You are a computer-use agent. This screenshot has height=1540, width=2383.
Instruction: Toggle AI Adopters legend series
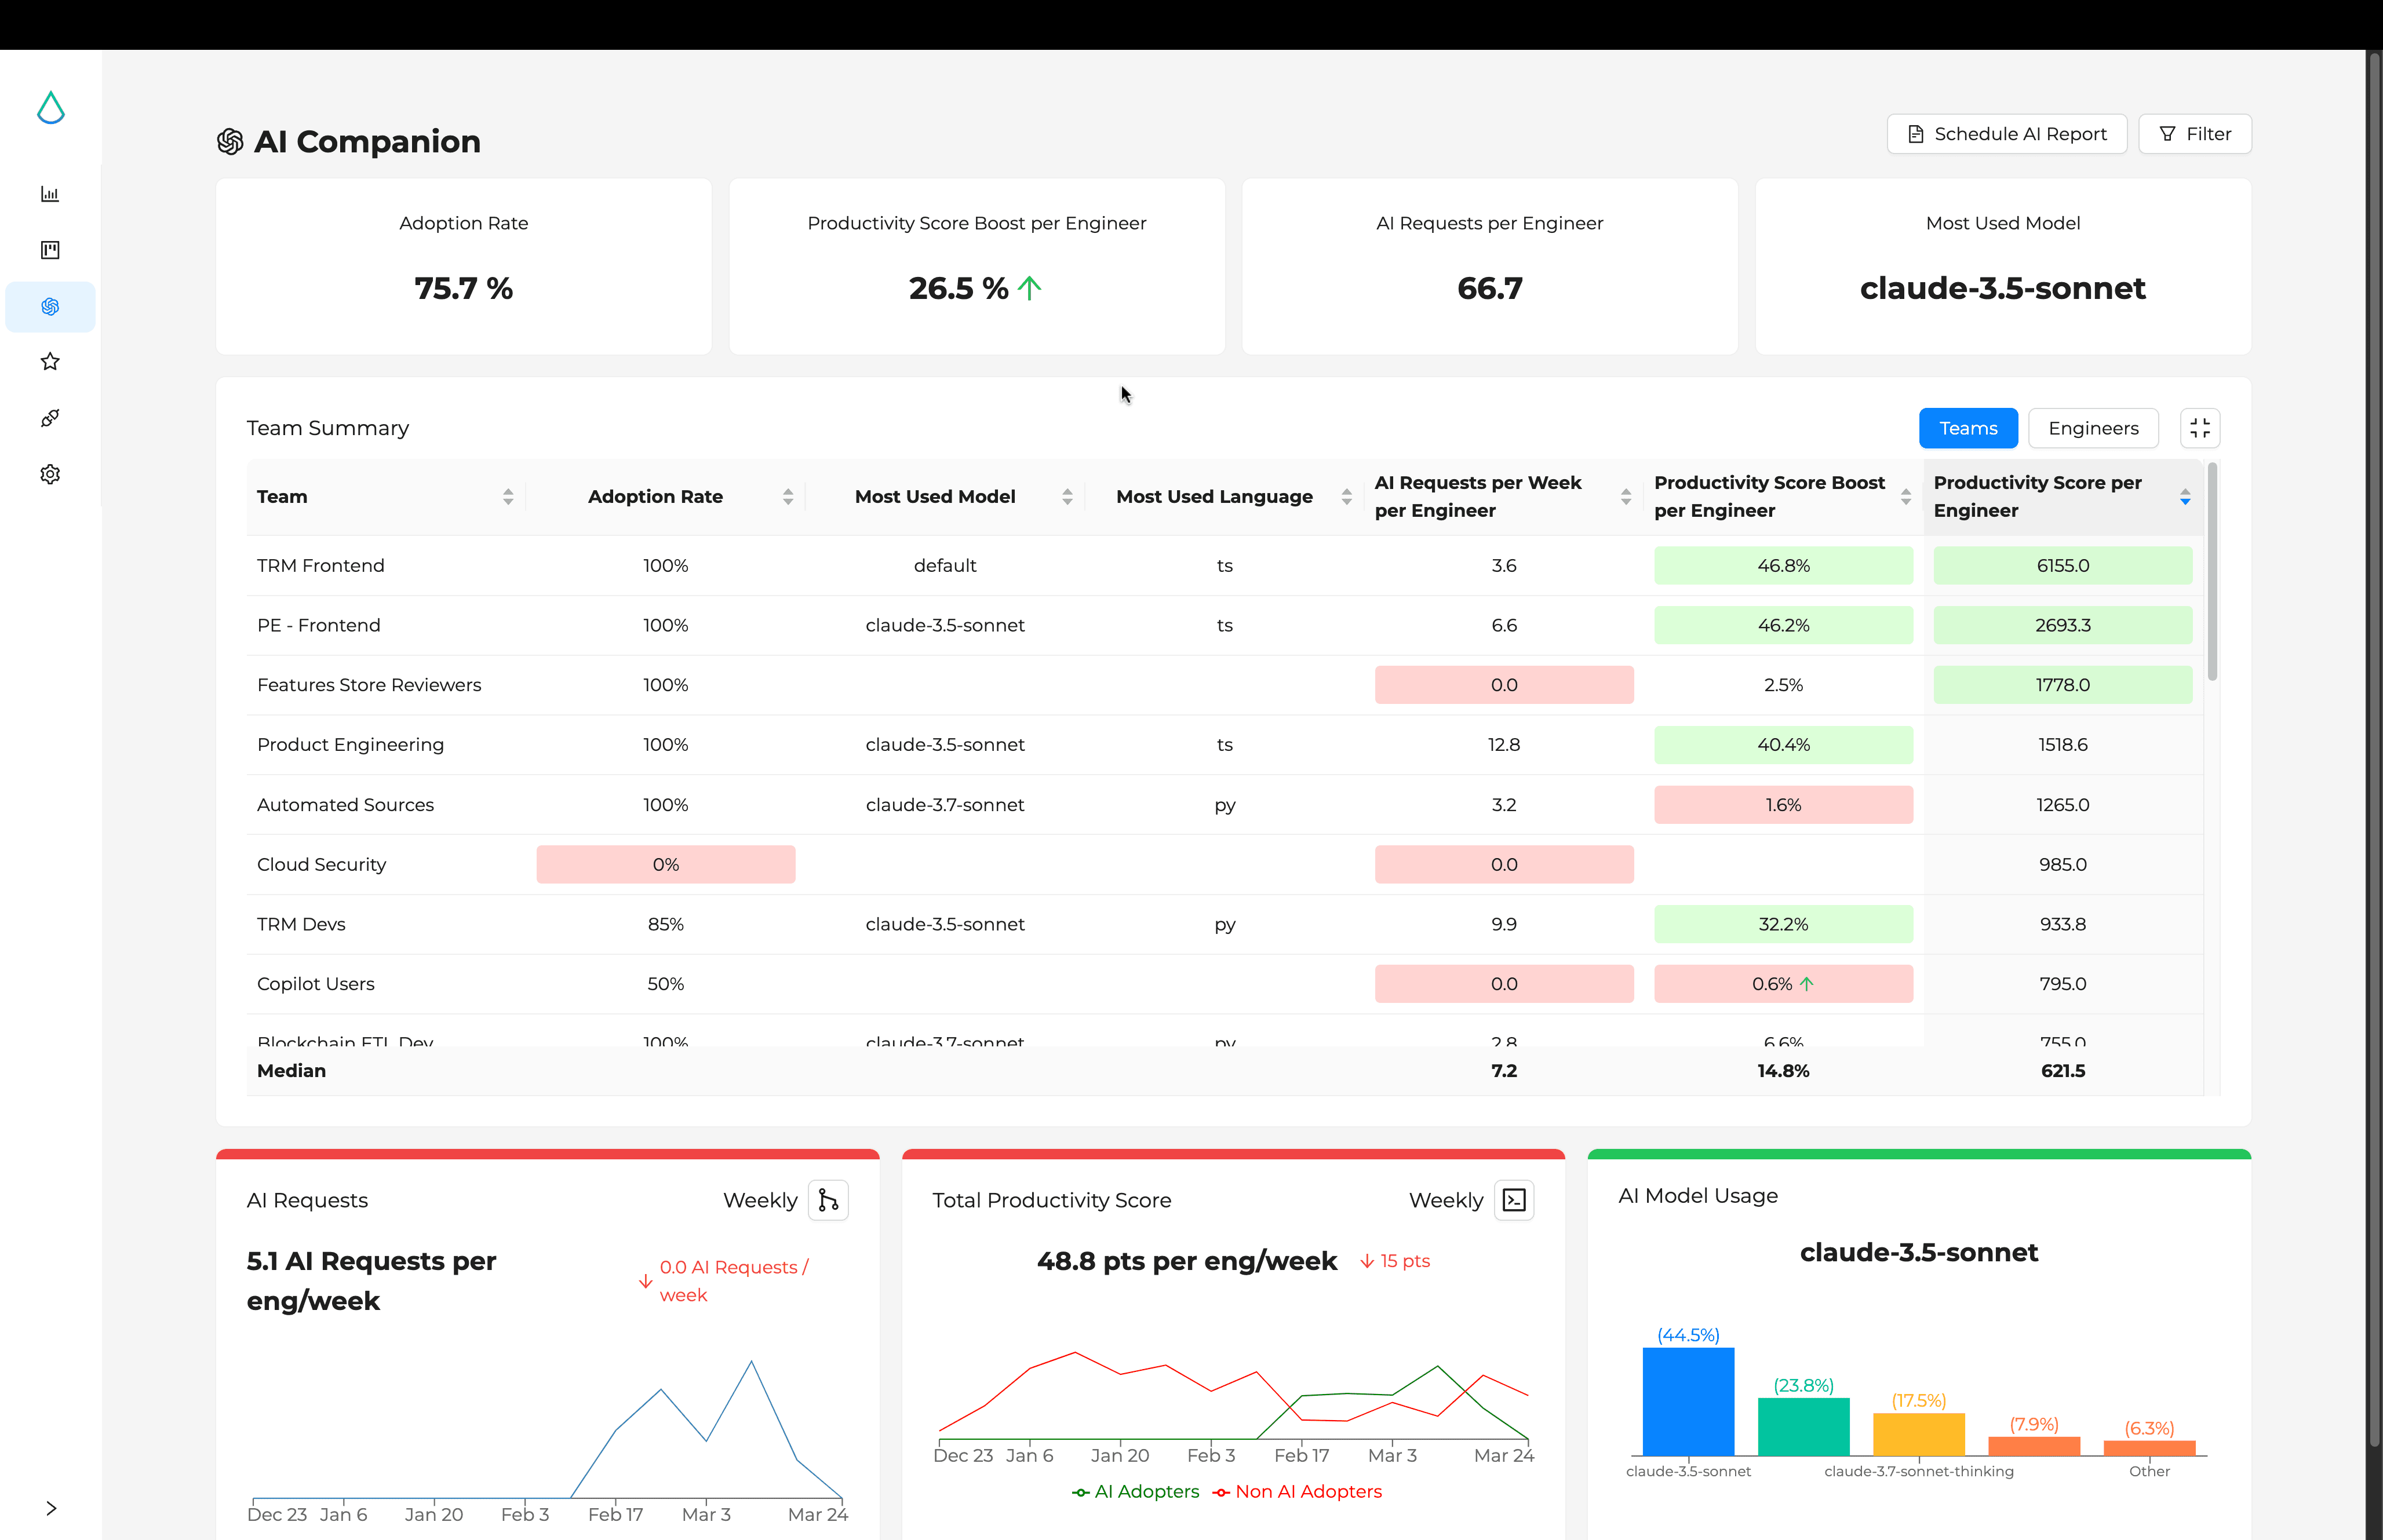(x=1135, y=1491)
